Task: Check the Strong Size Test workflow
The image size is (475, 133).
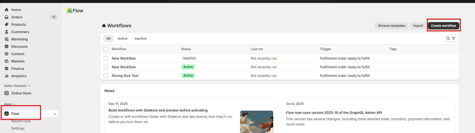Action: pyautogui.click(x=106, y=76)
